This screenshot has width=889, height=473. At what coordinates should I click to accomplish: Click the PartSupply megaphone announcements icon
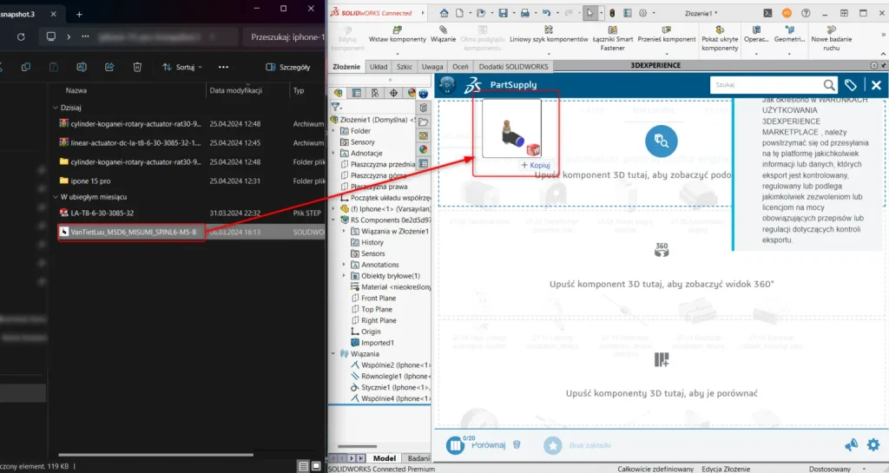pyautogui.click(x=852, y=445)
